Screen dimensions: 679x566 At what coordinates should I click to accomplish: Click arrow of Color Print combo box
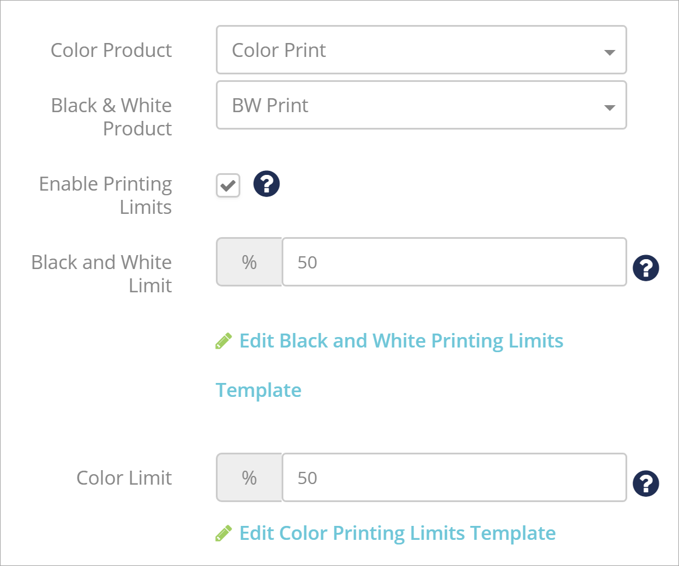[609, 52]
